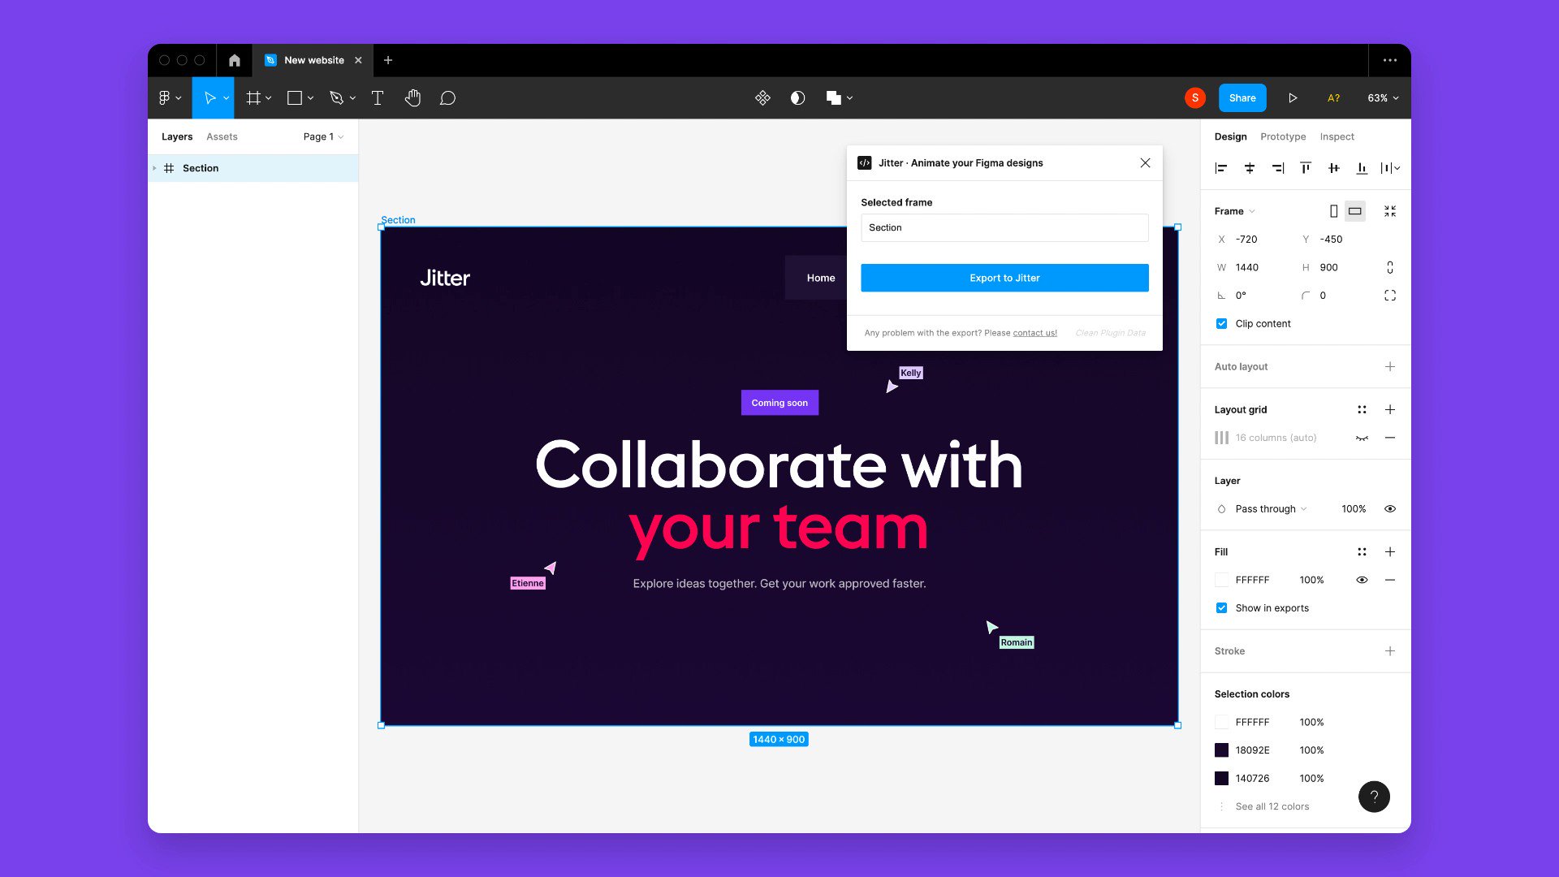The image size is (1559, 877).
Task: Open the home icon tab
Action: (x=234, y=60)
